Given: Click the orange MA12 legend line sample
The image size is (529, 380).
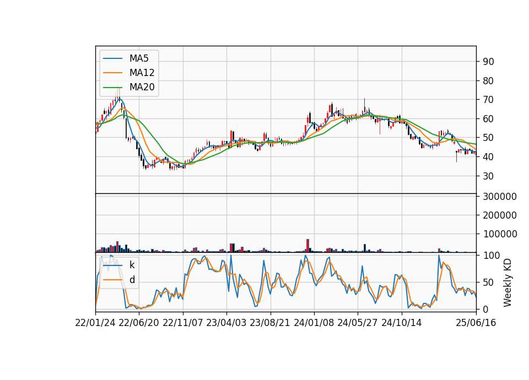Looking at the screenshot, I should (x=112, y=73).
